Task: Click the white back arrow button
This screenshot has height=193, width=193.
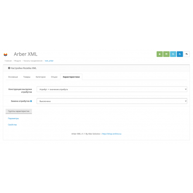Action: point(187,54)
